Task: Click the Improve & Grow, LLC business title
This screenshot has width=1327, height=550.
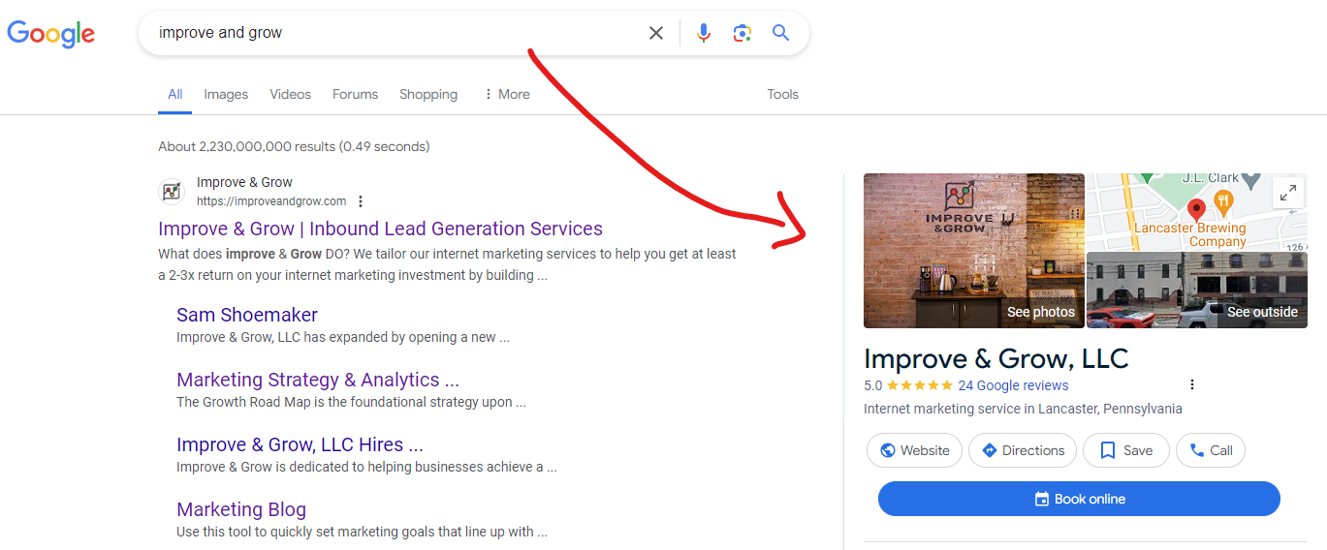Action: [996, 358]
